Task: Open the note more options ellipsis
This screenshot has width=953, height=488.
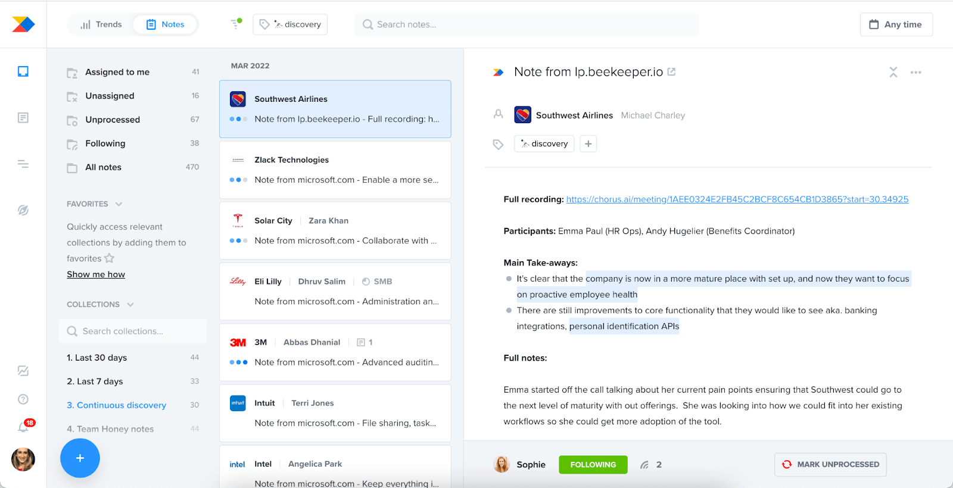Action: click(x=916, y=73)
